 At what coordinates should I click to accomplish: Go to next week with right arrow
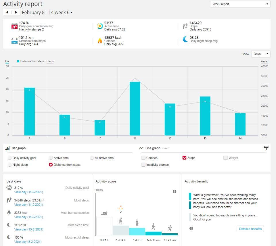coord(16,12)
